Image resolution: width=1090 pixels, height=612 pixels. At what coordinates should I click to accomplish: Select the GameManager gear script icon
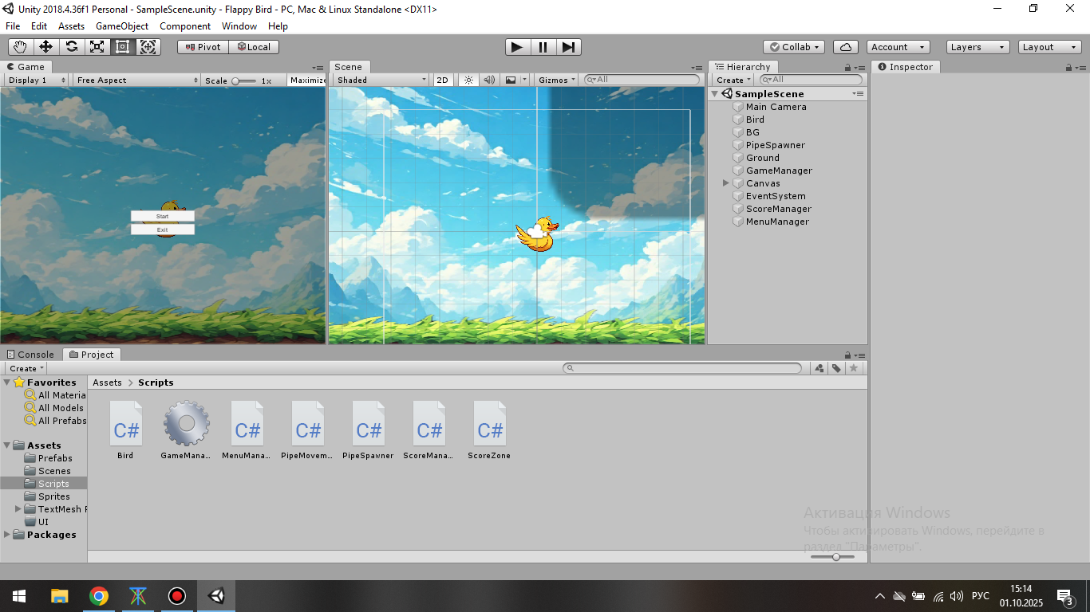[x=187, y=422]
